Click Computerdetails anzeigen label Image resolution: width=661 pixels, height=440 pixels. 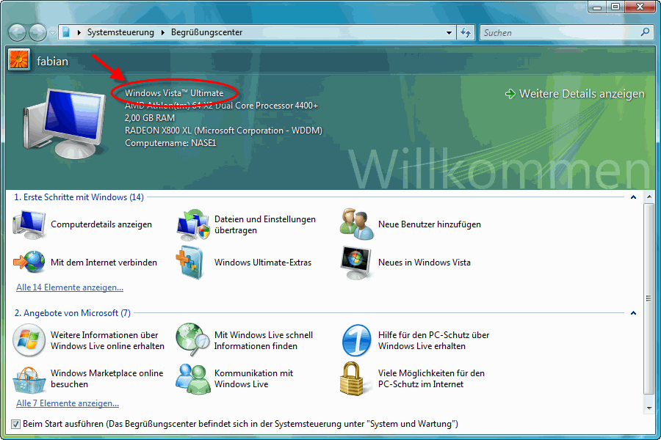[x=101, y=224]
